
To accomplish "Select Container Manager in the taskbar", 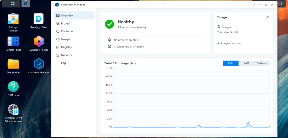I will pyautogui.click(x=26, y=4).
